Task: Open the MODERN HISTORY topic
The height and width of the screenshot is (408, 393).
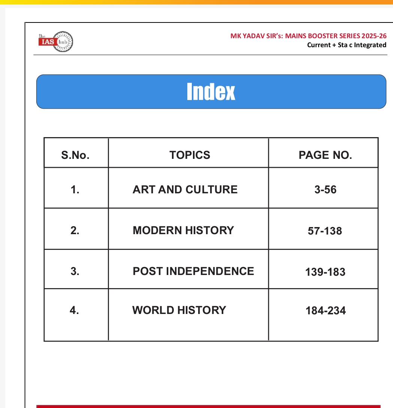Action: (183, 230)
